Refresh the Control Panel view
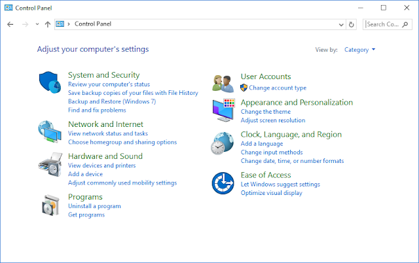Screen dimensions: 419x263 point(352,24)
